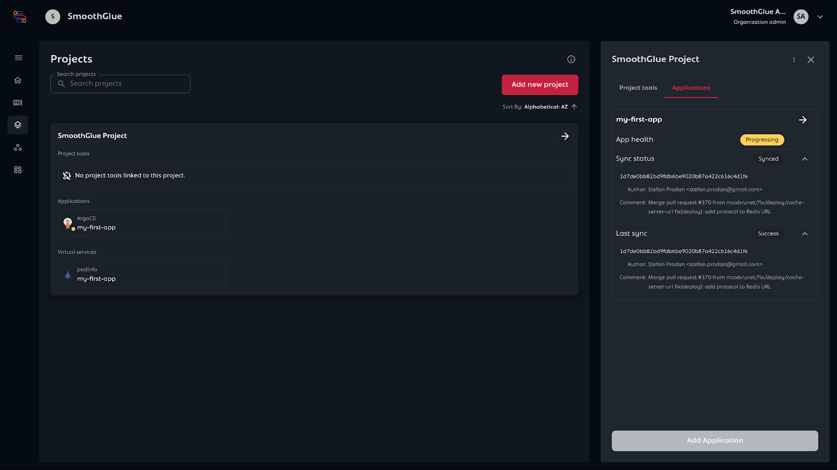Click the no-tools-linked icon
The height and width of the screenshot is (470, 837).
coord(67,175)
